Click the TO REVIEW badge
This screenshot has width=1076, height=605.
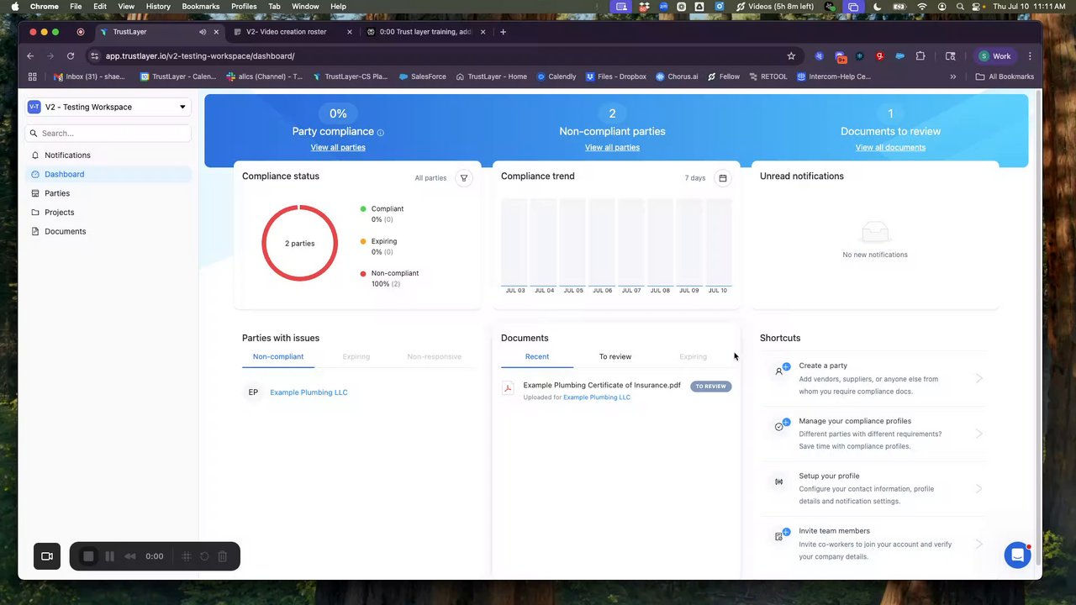[711, 387]
